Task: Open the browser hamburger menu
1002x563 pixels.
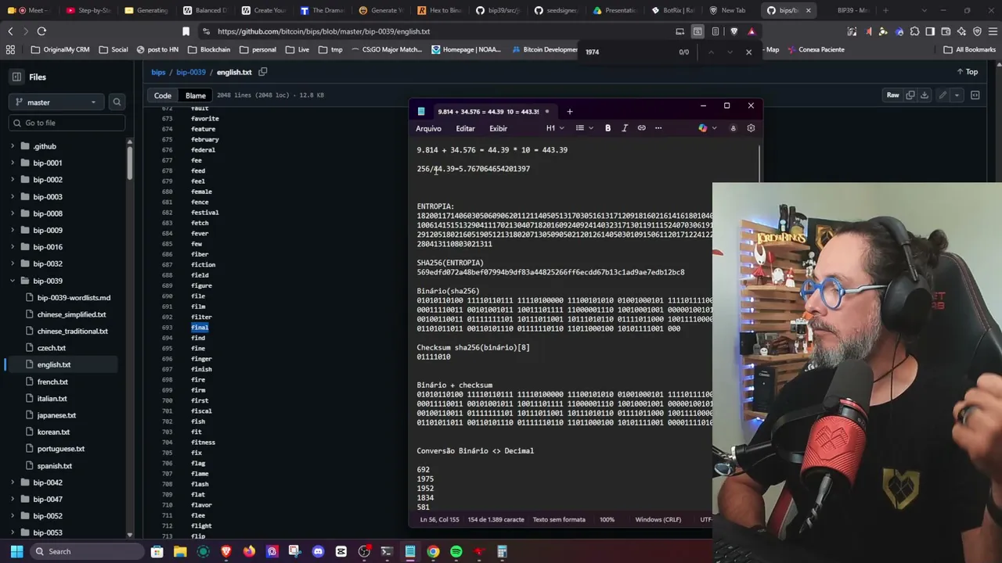Action: click(992, 31)
